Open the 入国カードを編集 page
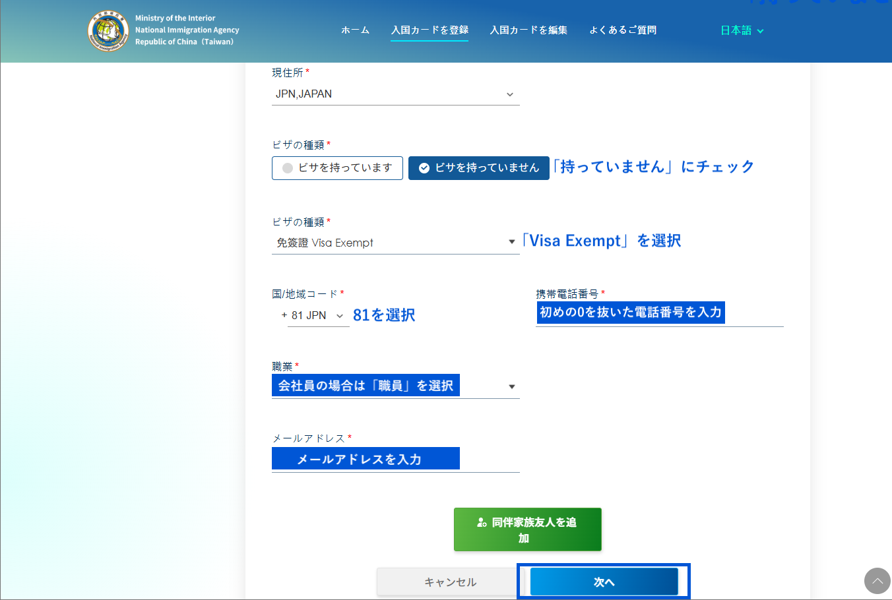Viewport: 892px width, 600px height. [528, 30]
